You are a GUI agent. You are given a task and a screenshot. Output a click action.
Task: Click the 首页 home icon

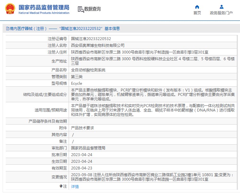coord(197,7)
